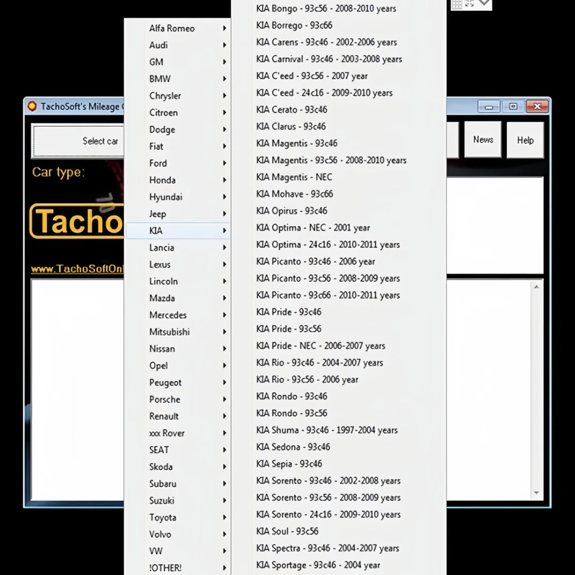Open the Suzuki submenu
575x575 pixels.
(178, 500)
